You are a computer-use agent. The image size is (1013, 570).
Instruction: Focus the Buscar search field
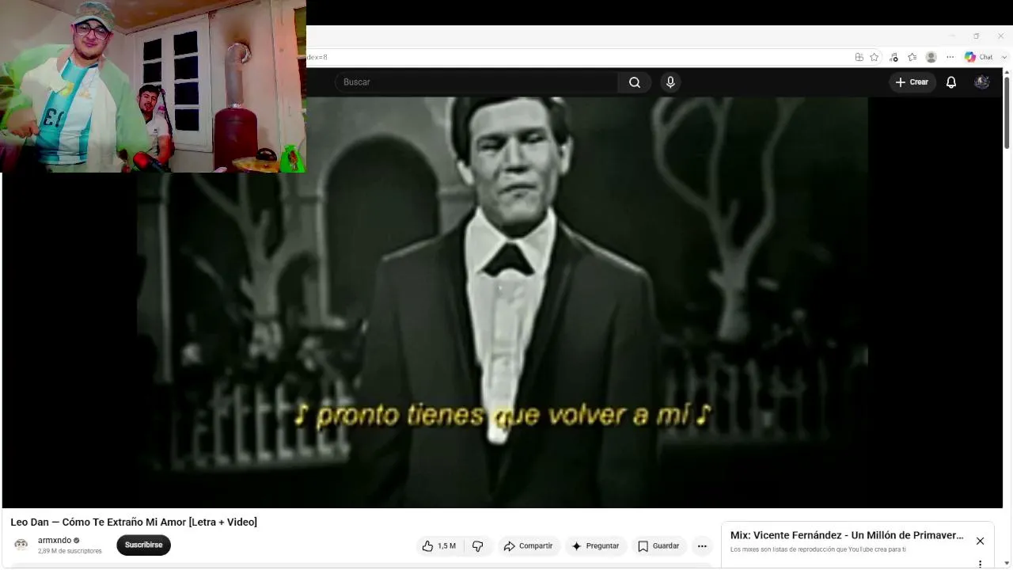pyautogui.click(x=476, y=82)
